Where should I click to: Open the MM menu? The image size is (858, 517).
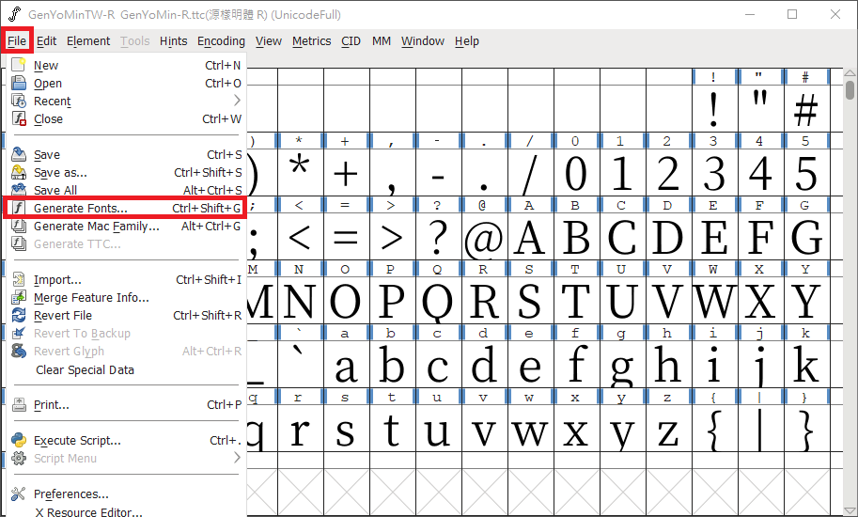(382, 41)
